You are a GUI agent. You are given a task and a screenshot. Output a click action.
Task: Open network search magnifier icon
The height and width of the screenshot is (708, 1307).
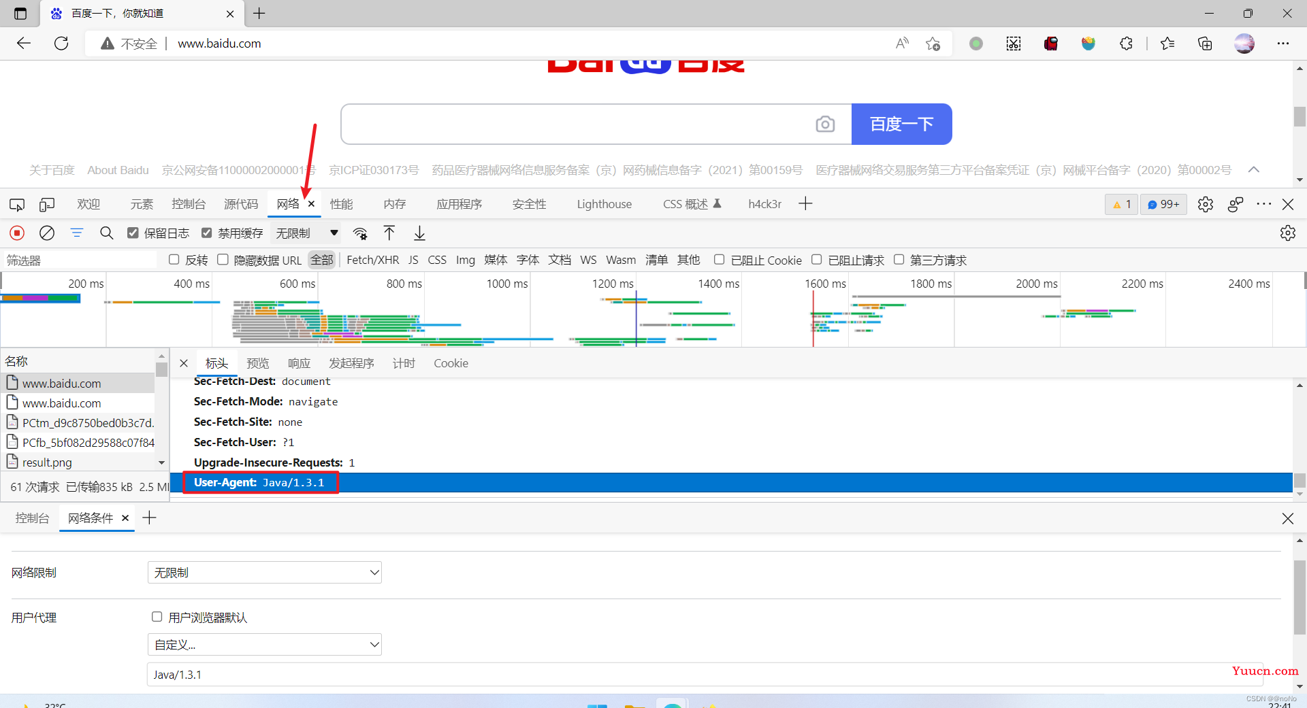click(x=107, y=233)
